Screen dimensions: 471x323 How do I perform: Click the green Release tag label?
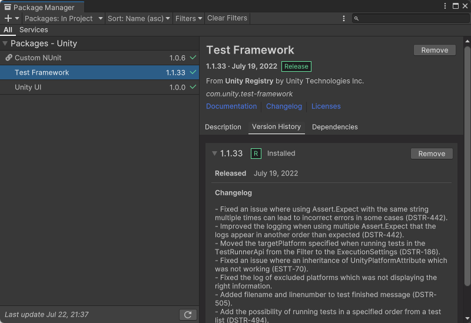[x=296, y=66]
